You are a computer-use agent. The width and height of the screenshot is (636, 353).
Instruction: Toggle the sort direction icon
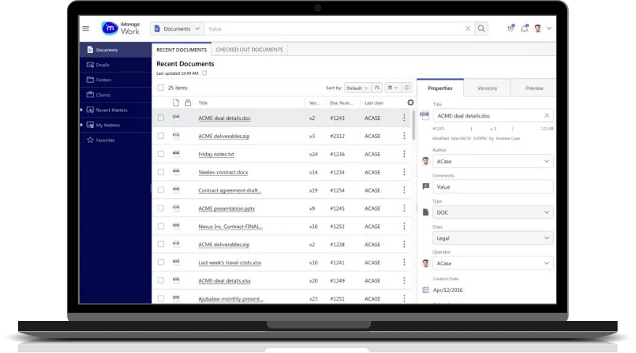377,88
